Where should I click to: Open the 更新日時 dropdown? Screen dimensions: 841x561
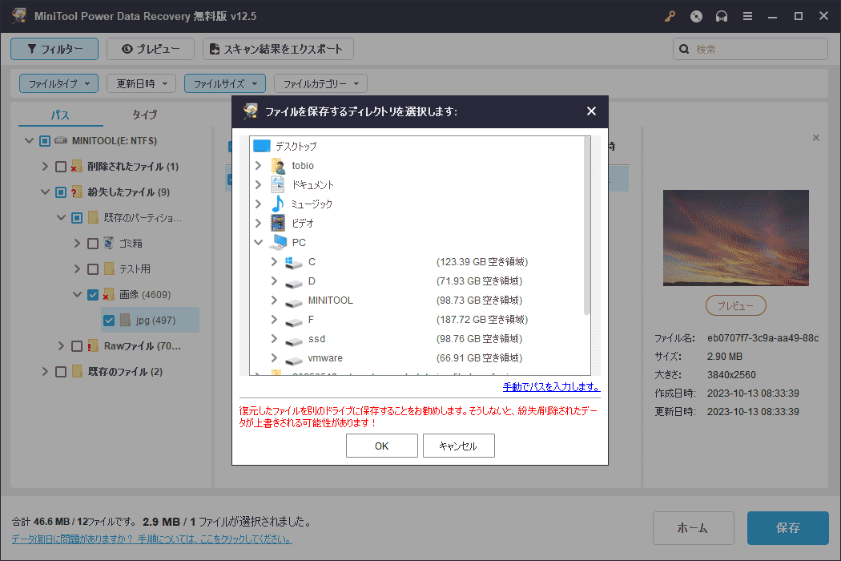(142, 83)
